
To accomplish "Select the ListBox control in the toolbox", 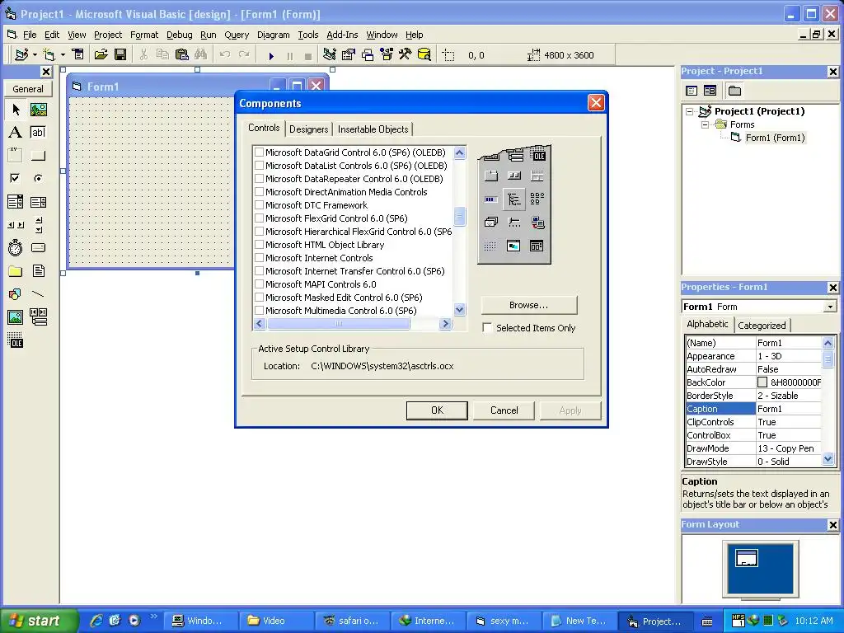I will pyautogui.click(x=38, y=202).
